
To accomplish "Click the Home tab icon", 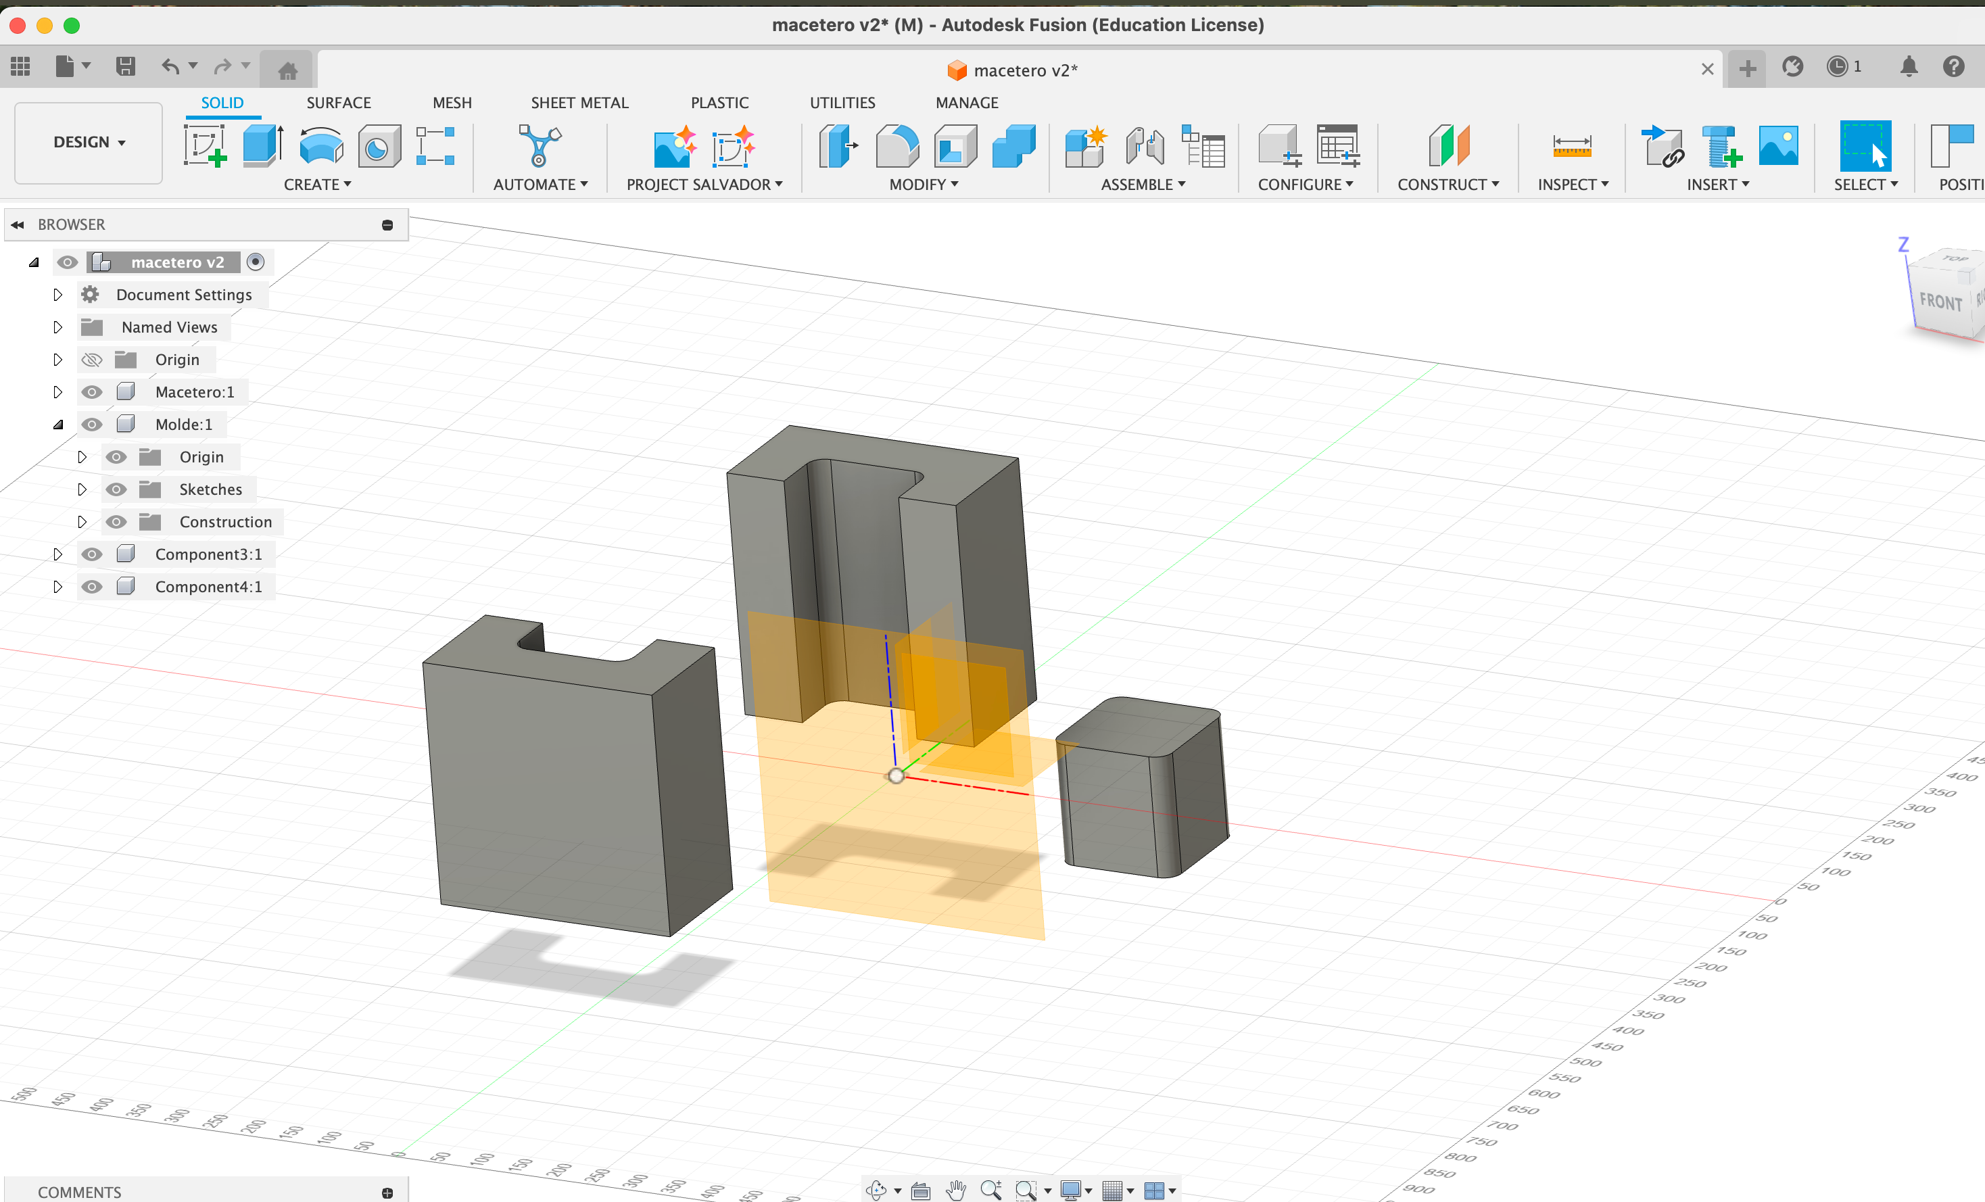I will click(x=287, y=71).
